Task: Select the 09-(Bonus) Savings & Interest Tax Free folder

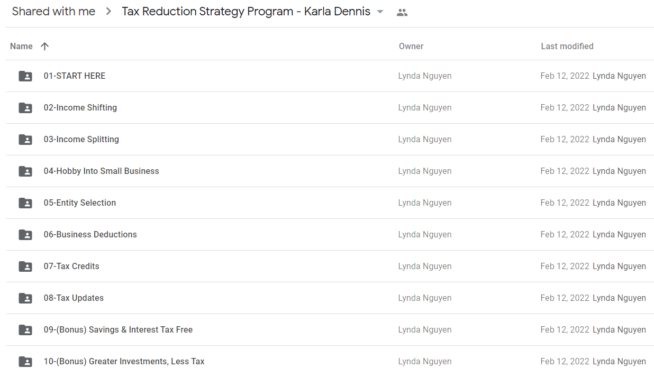Action: (x=330, y=330)
